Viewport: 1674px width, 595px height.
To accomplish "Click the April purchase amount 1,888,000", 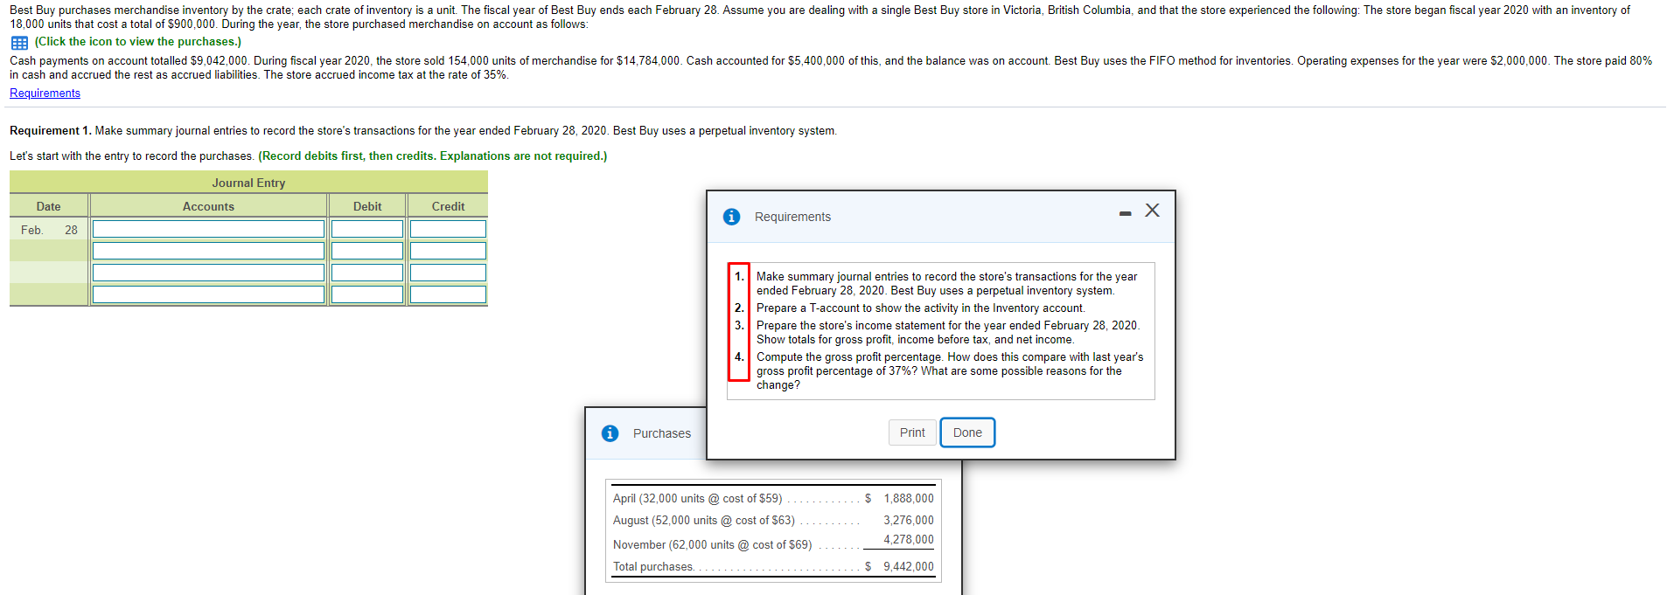I will pyautogui.click(x=909, y=499).
